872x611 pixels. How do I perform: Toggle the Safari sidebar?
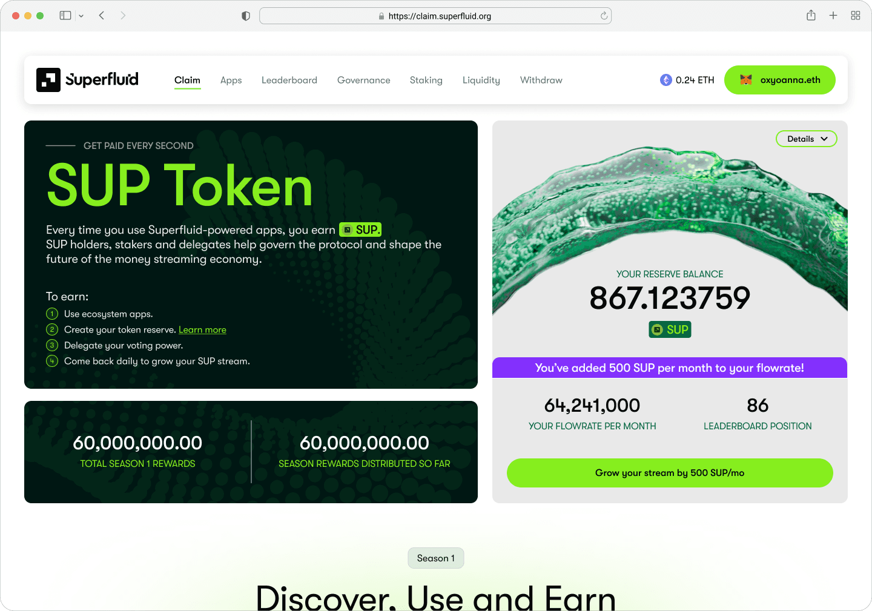click(65, 16)
